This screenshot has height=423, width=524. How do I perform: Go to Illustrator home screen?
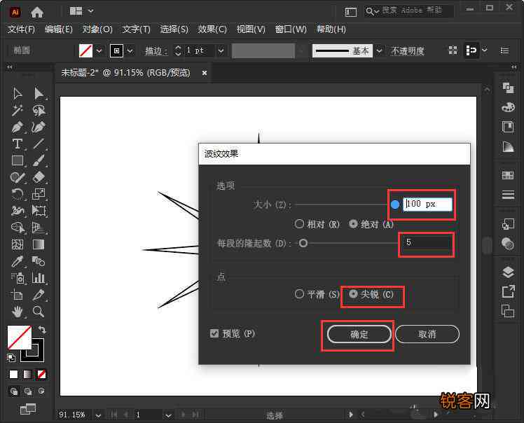tap(37, 13)
